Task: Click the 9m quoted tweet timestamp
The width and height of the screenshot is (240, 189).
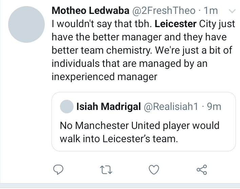Action: coord(214,107)
